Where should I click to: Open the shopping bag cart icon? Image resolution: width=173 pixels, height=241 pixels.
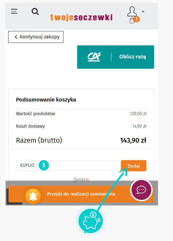point(132,20)
